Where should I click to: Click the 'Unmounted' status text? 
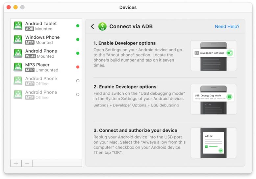pos(47,70)
